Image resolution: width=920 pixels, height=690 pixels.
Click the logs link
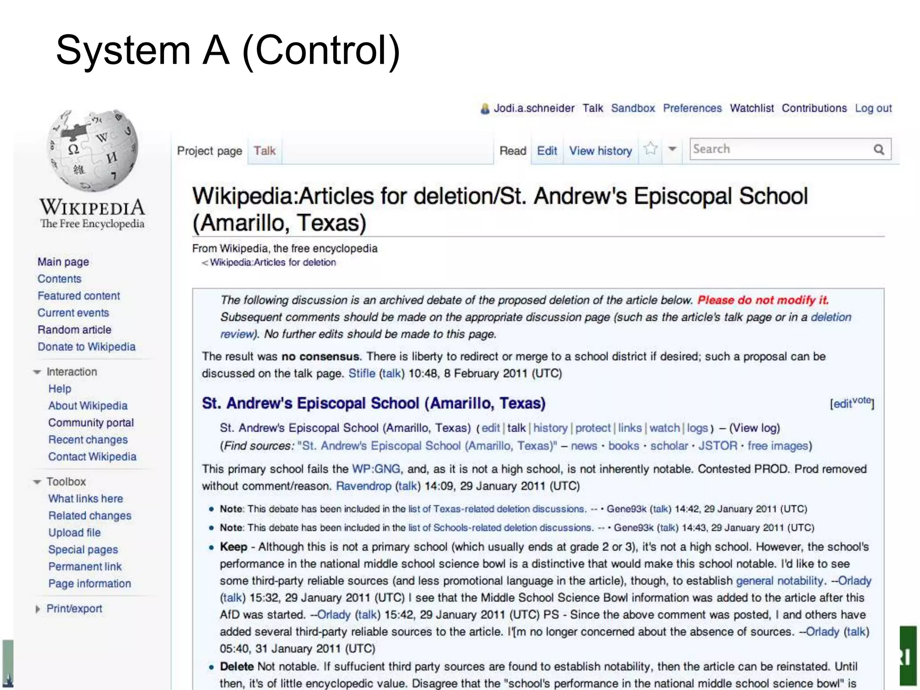pyautogui.click(x=698, y=428)
